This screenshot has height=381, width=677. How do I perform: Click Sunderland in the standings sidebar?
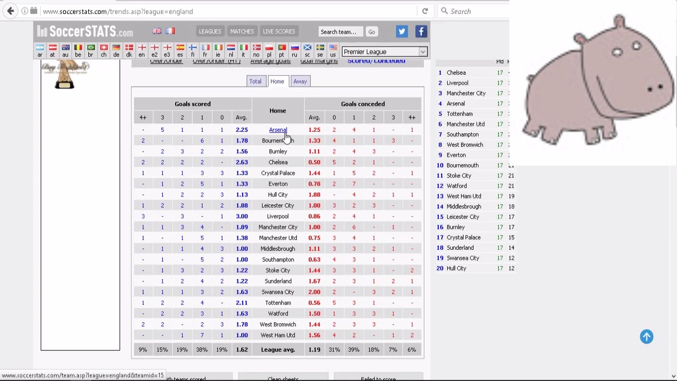[460, 248]
